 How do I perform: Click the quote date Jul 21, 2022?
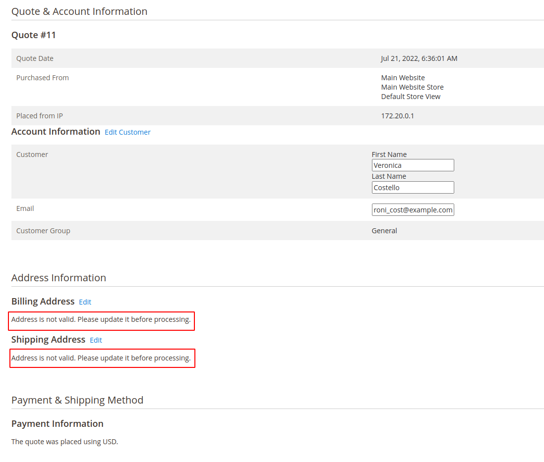(419, 58)
